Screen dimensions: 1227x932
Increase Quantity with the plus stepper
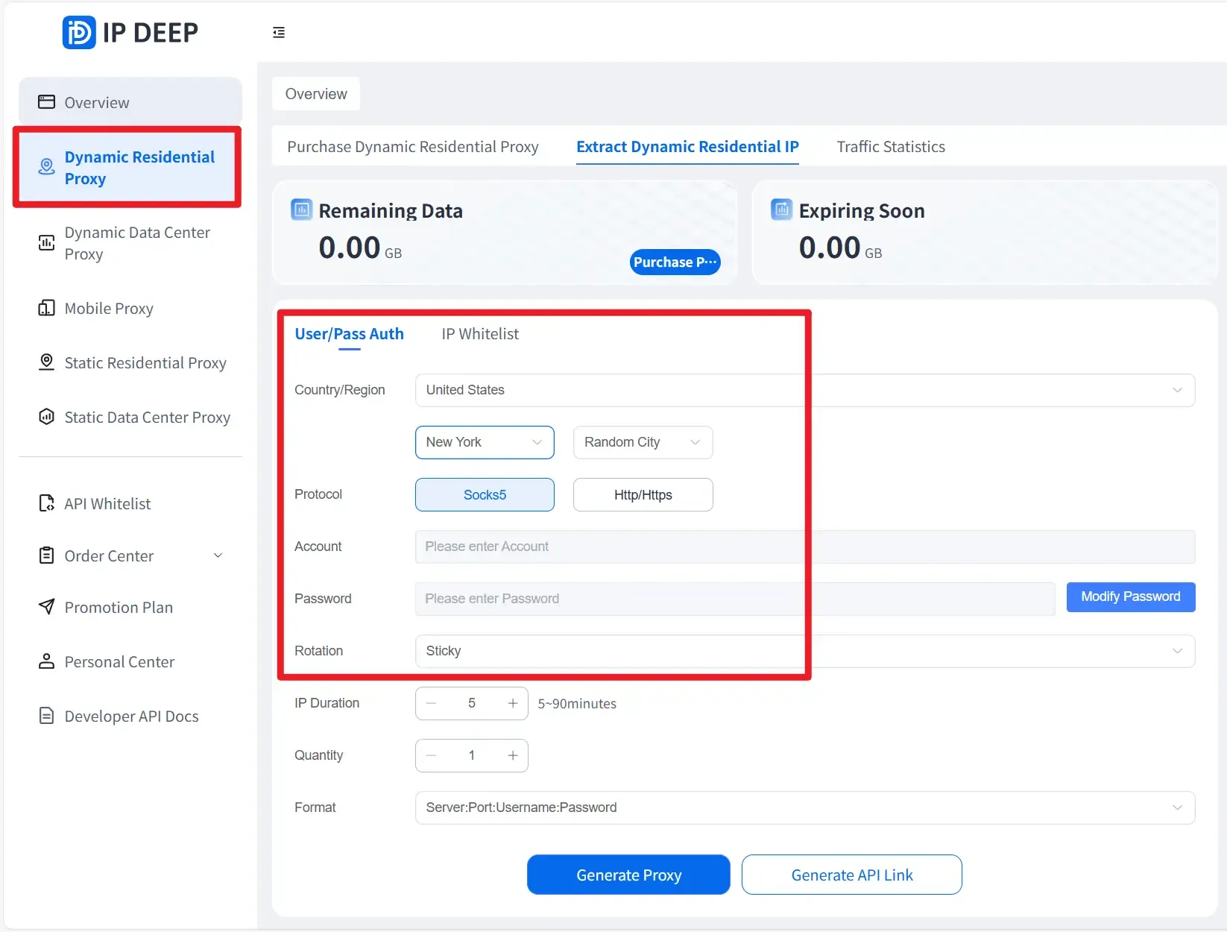(x=512, y=755)
